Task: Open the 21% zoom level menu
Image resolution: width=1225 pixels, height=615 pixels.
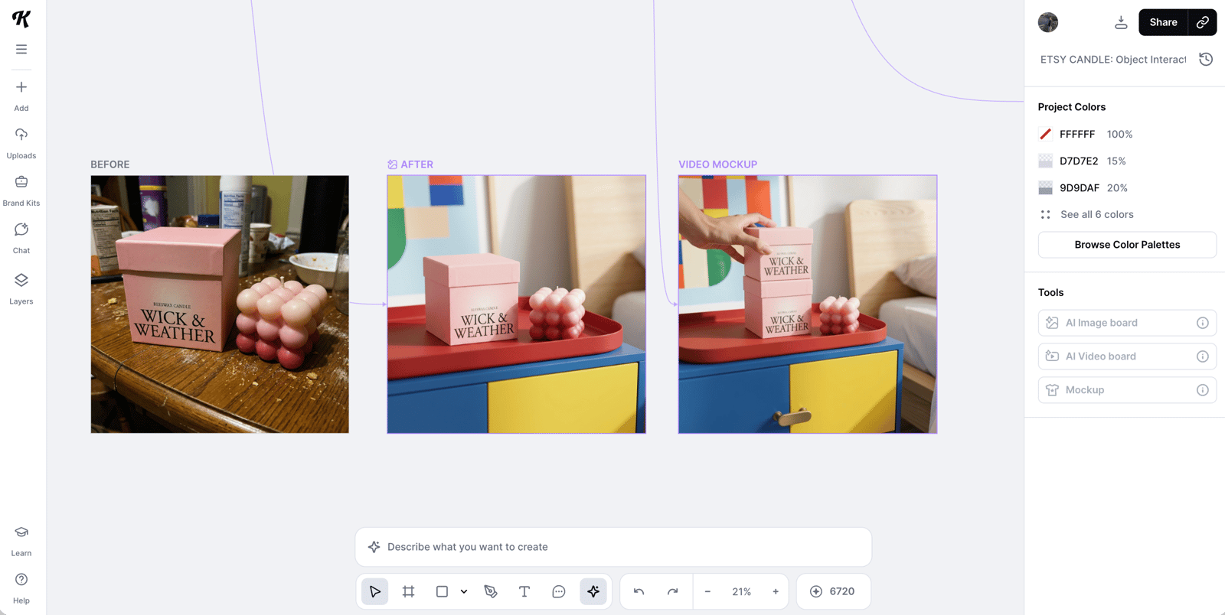Action: pos(741,591)
